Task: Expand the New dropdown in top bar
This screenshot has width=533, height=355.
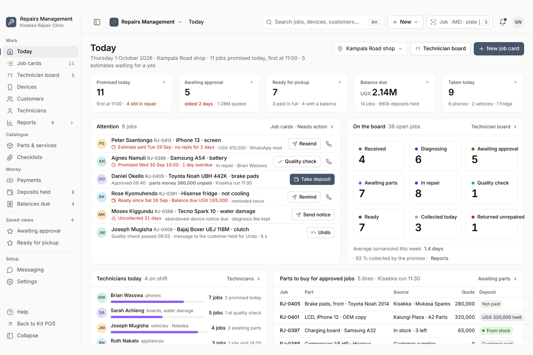Action: (405, 22)
